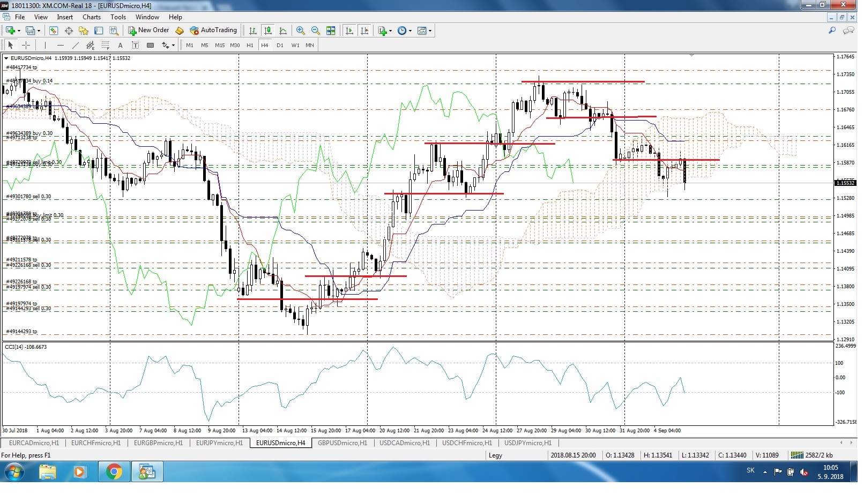The image size is (864, 495).
Task: Zoom out on the chart
Action: (316, 31)
